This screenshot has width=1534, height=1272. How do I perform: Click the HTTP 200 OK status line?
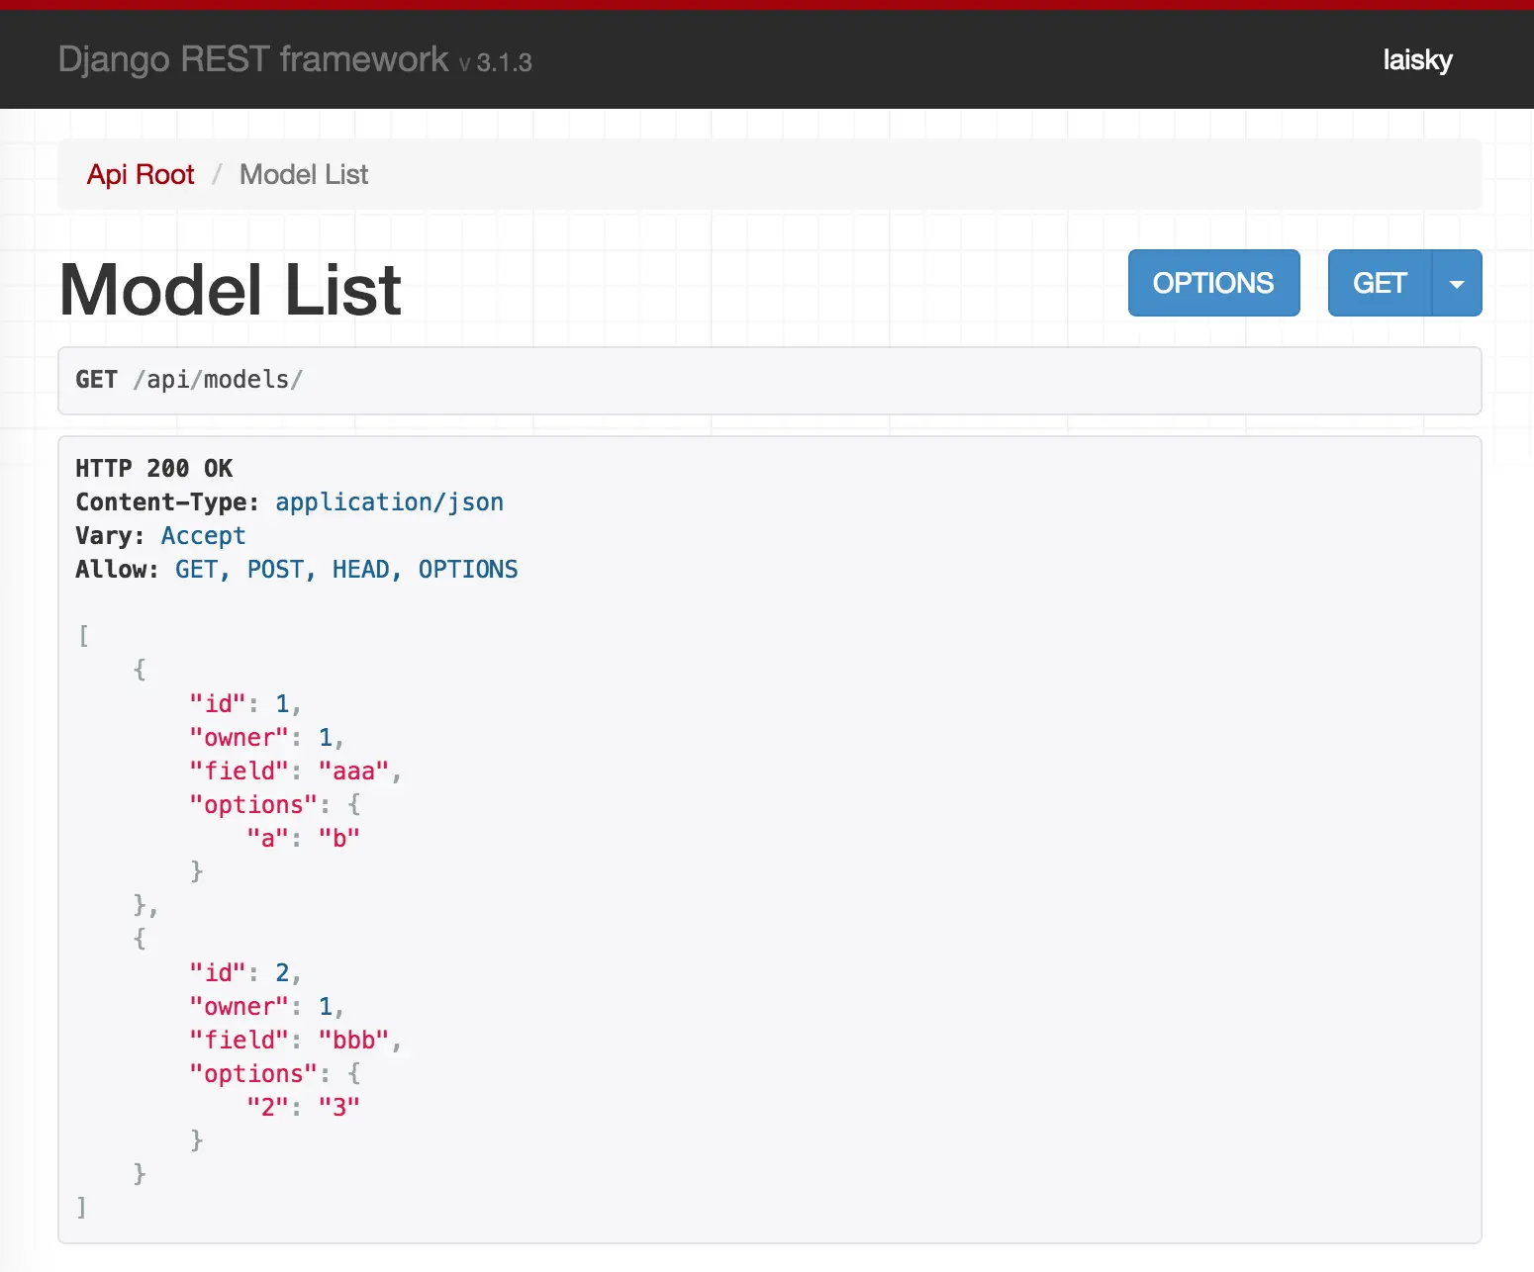point(154,469)
